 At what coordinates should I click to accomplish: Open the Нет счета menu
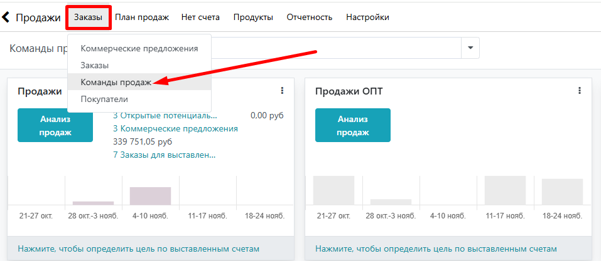[200, 18]
